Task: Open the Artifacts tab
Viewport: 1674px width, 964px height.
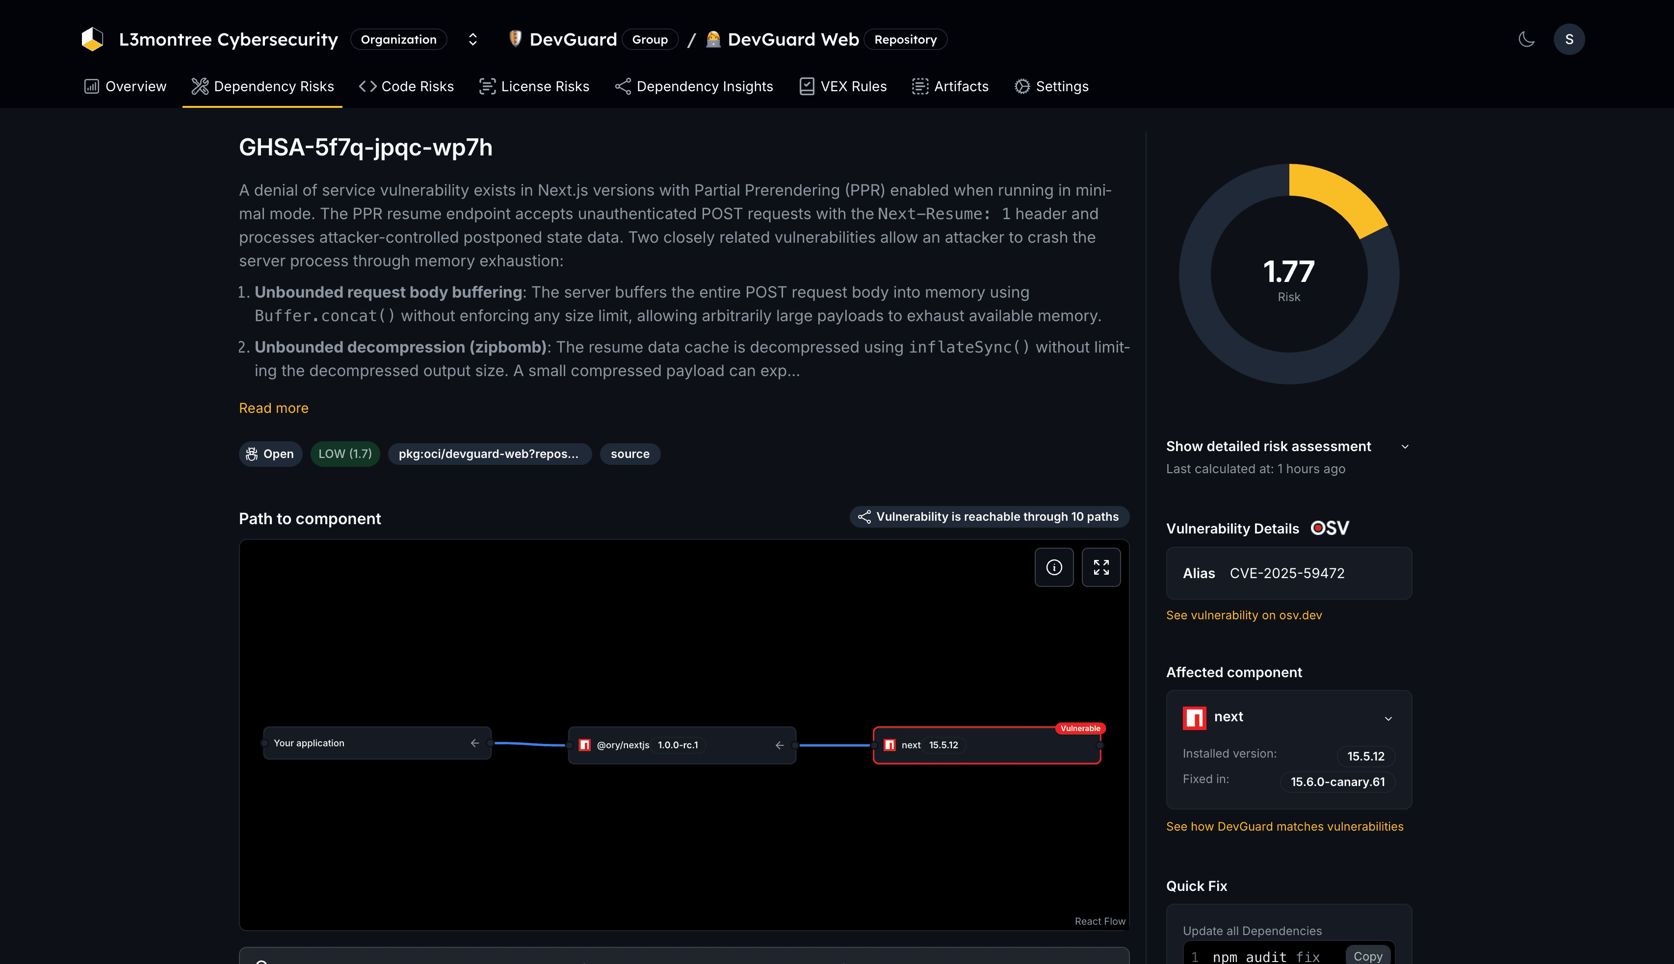Action: [950, 87]
